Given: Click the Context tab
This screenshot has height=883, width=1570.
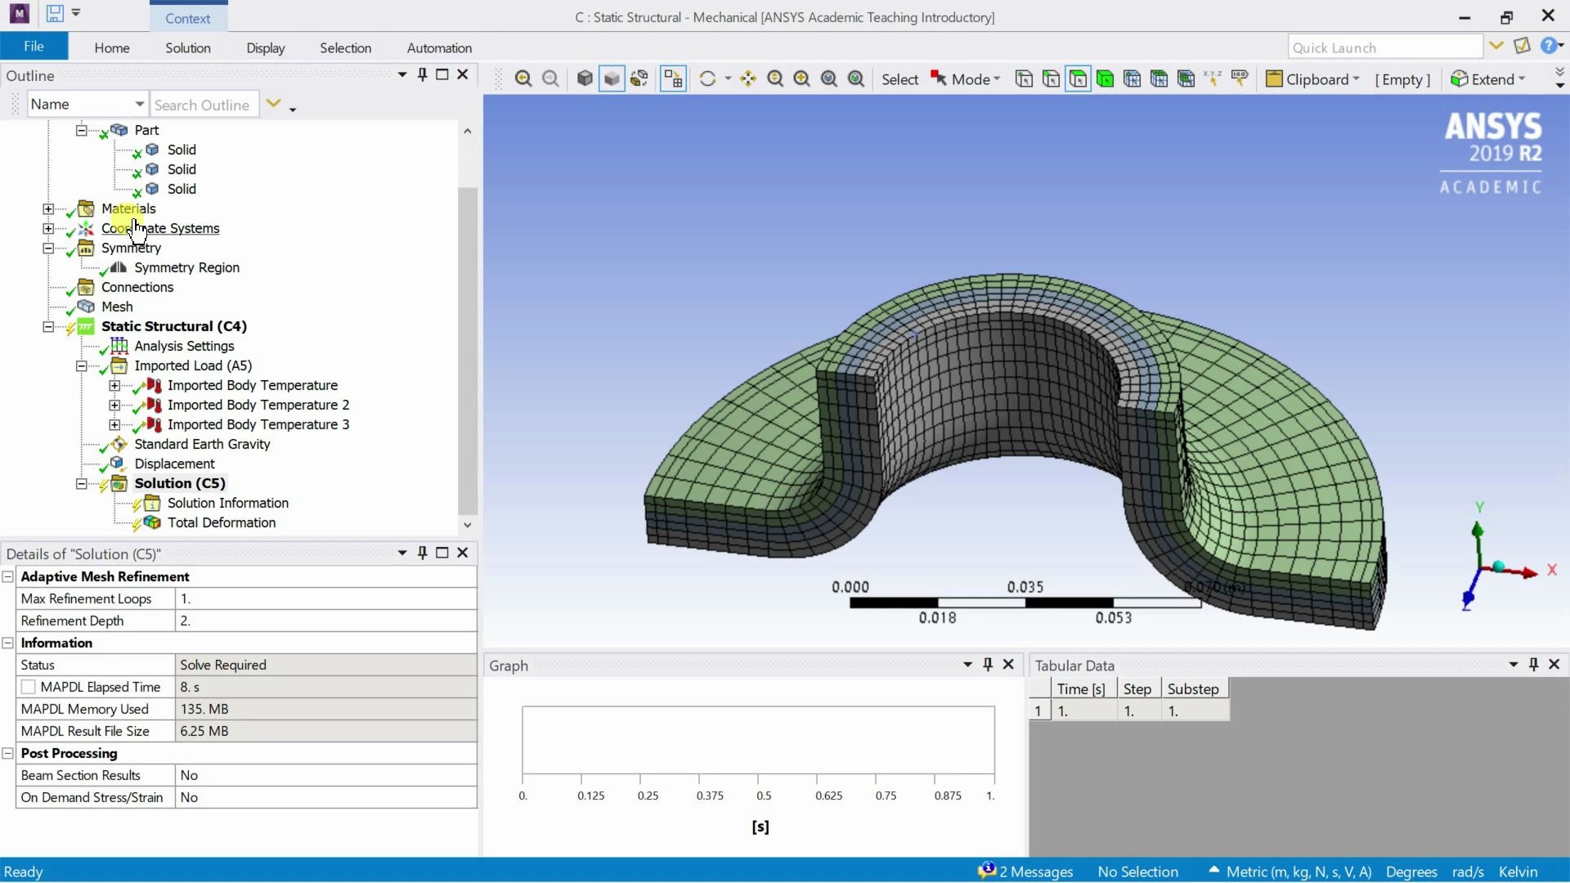Looking at the screenshot, I should (x=188, y=18).
